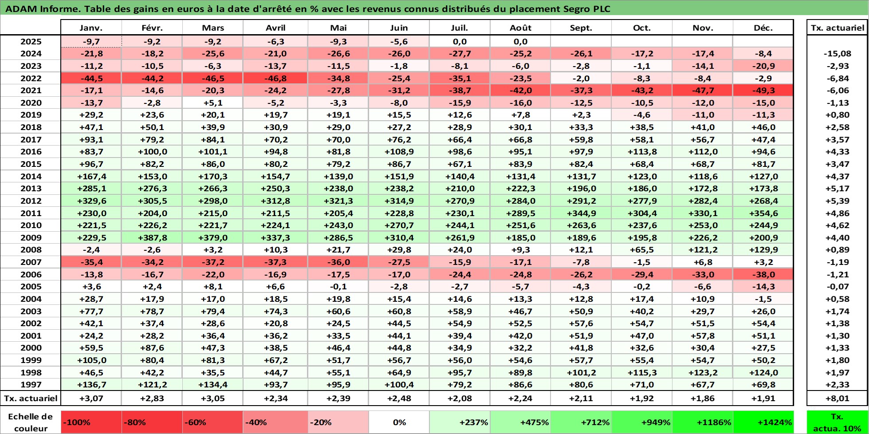Click the -15,08 actuarial rate value

[x=837, y=54]
